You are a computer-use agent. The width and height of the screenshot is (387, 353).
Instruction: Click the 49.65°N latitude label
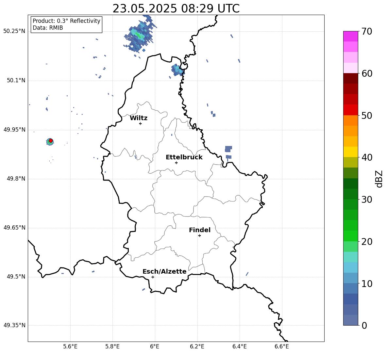coord(14,228)
